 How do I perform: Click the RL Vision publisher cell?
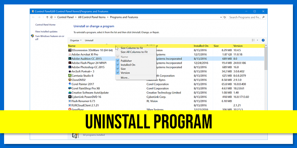152,101
